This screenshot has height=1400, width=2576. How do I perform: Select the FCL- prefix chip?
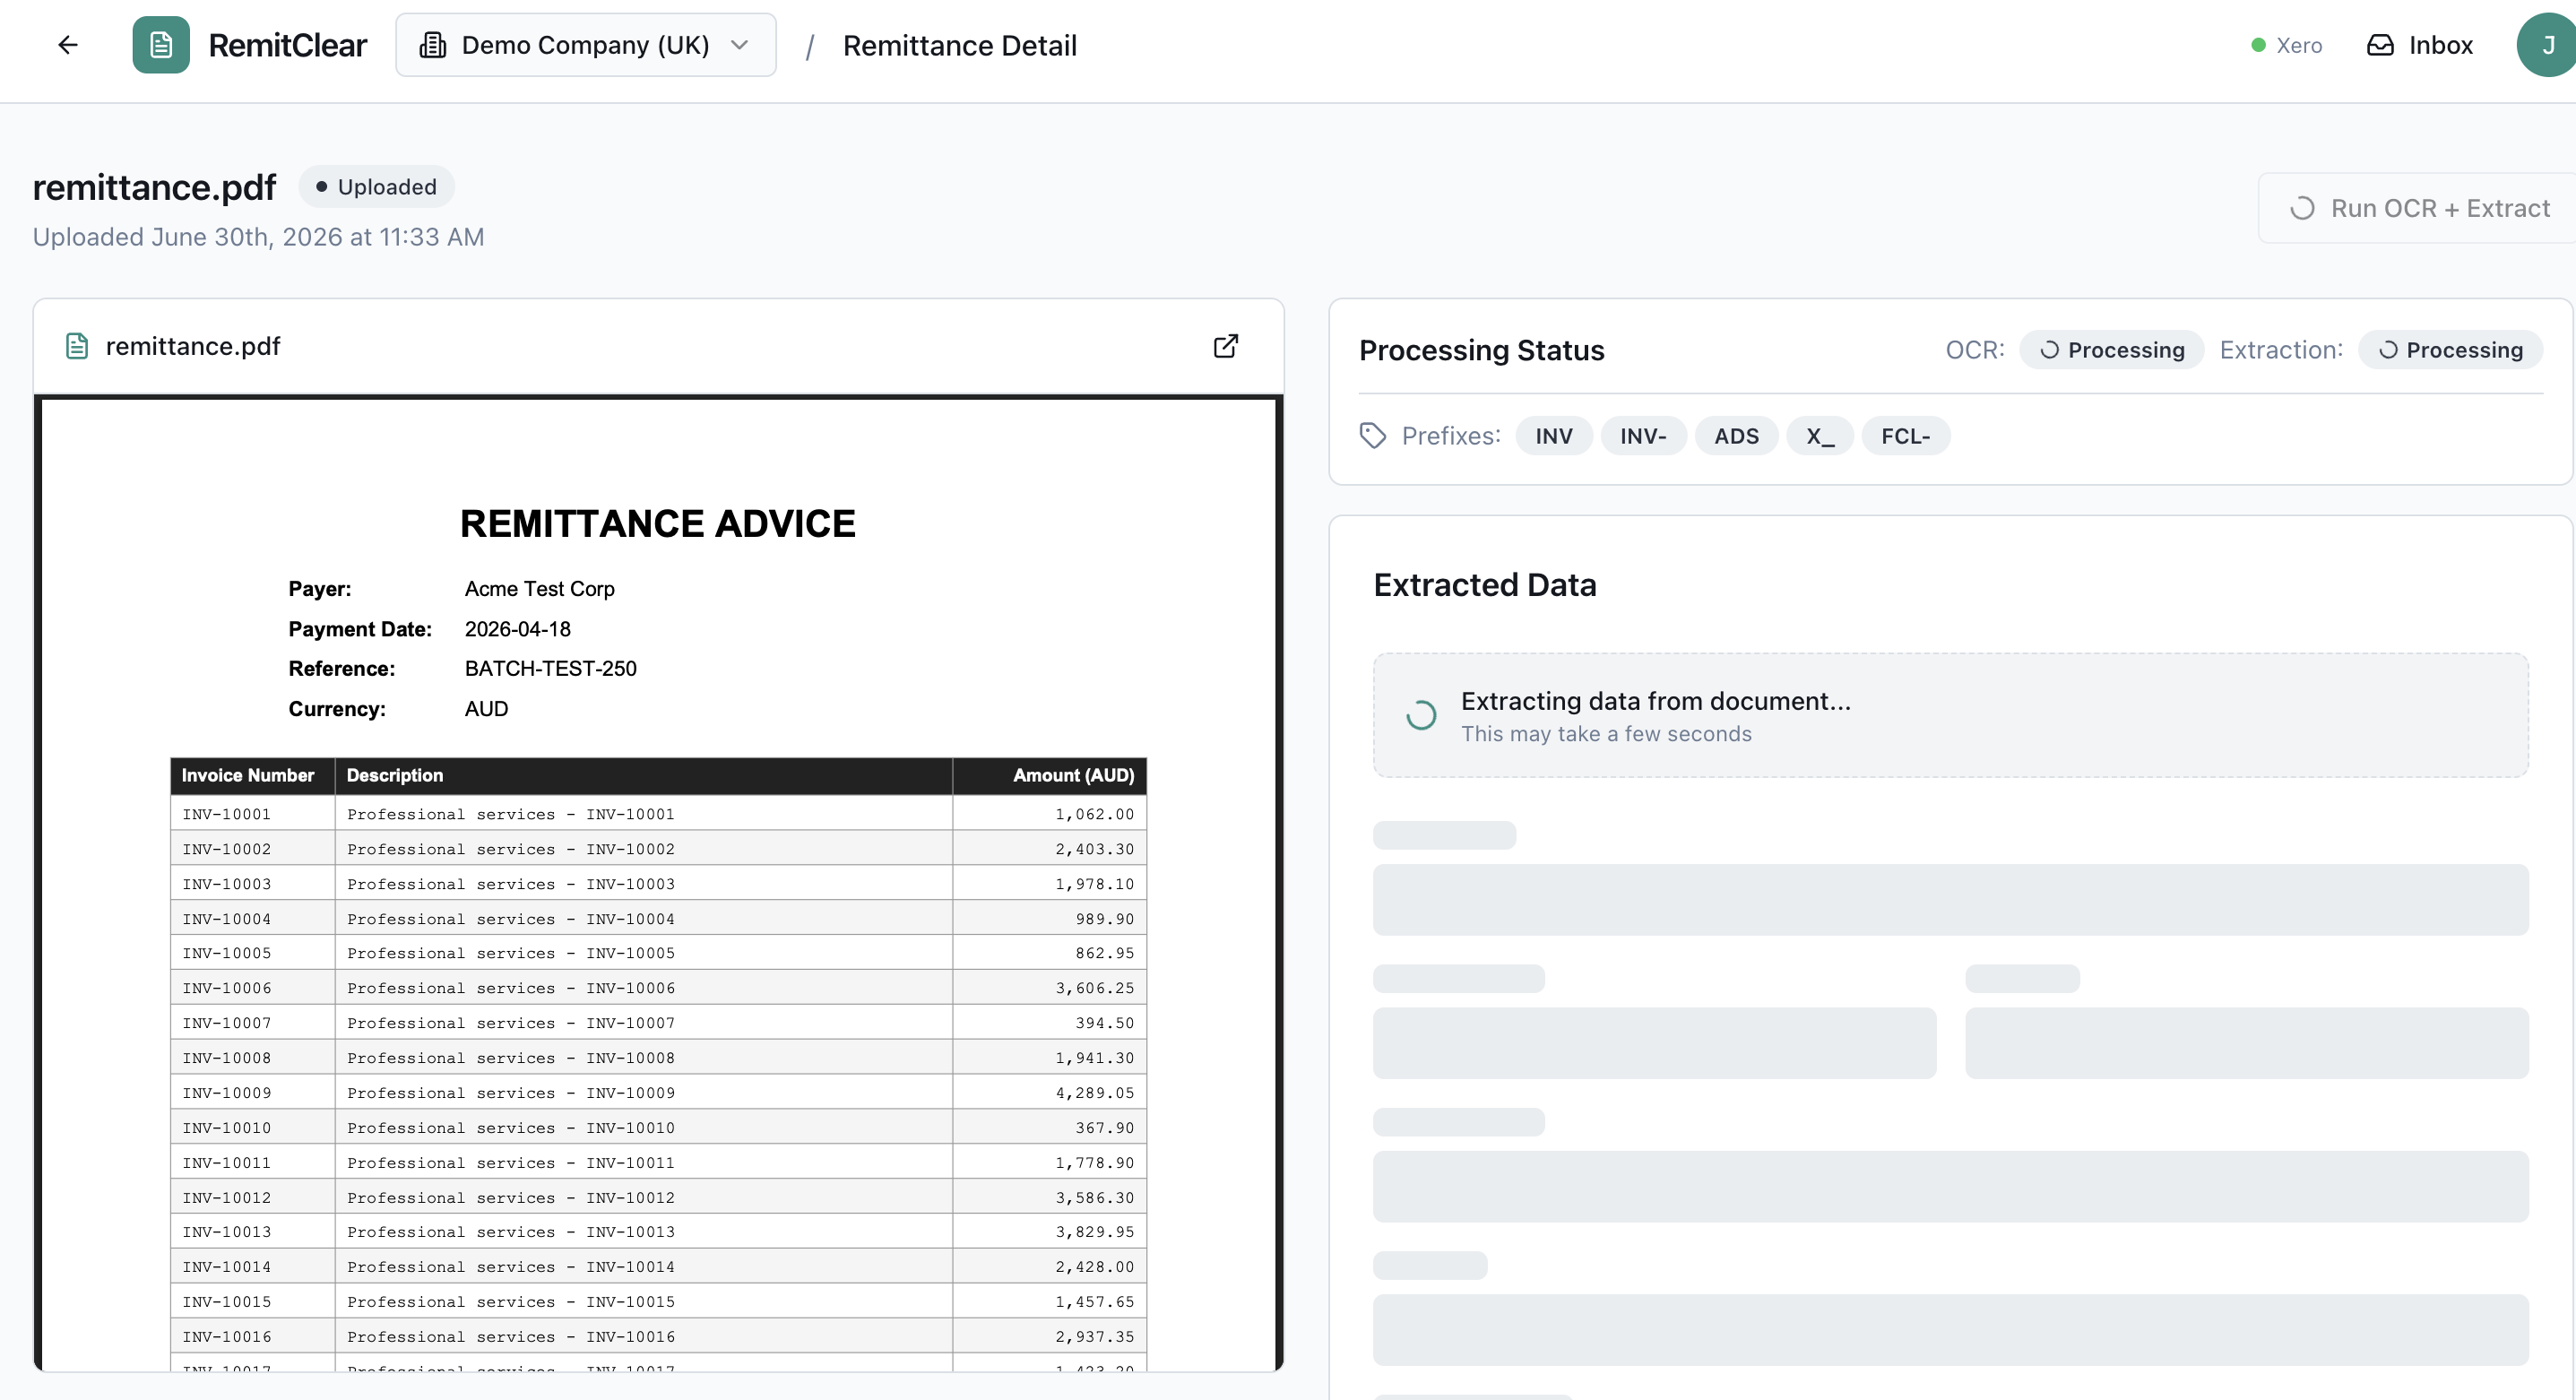tap(1905, 436)
